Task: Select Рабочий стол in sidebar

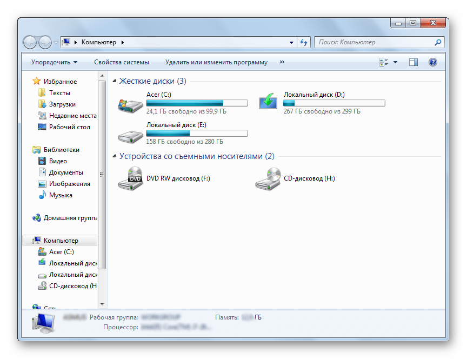Action: tap(69, 127)
